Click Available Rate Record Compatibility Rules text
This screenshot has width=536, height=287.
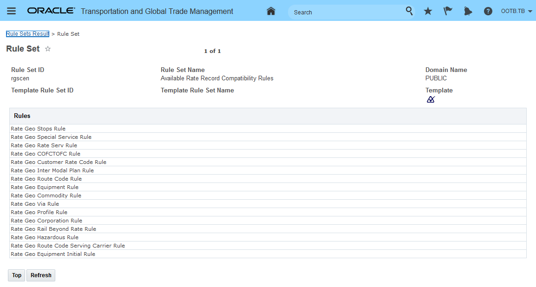[217, 78]
